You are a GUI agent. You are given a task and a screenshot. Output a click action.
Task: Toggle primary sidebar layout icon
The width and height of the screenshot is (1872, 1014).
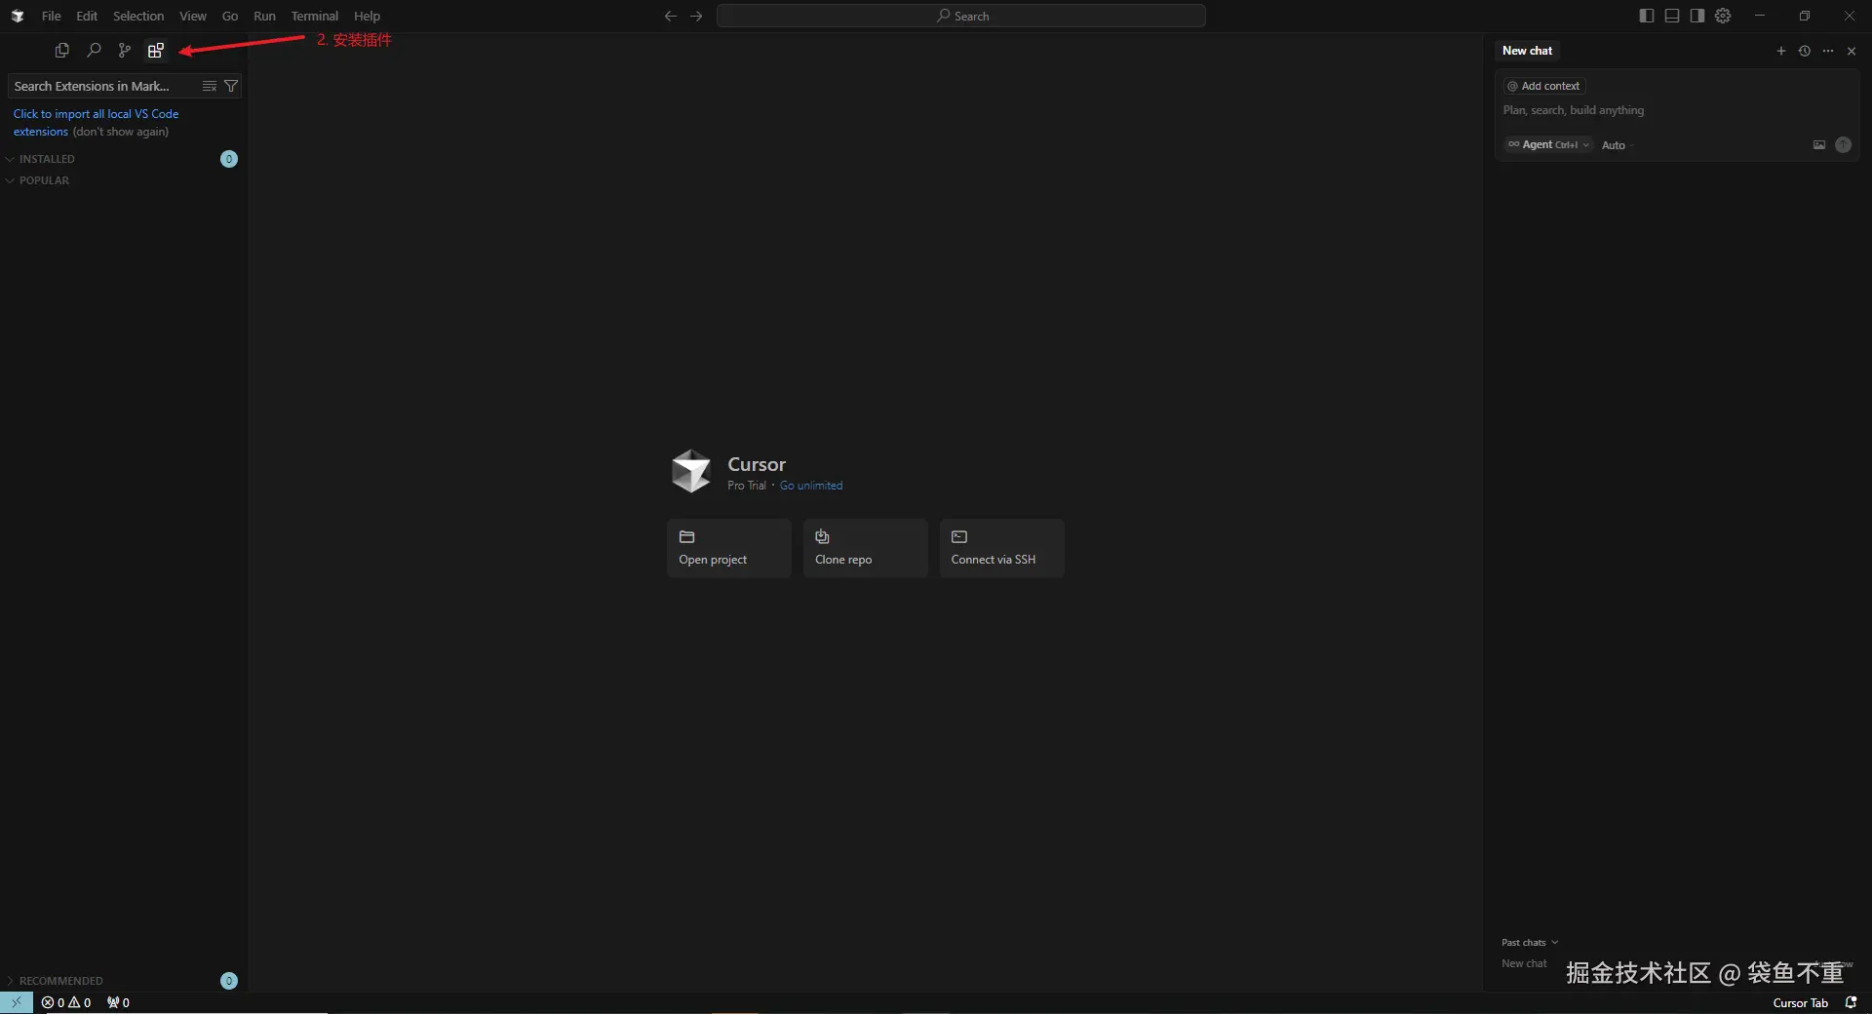coord(1647,16)
